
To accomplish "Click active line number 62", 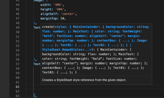I will 18,87.
